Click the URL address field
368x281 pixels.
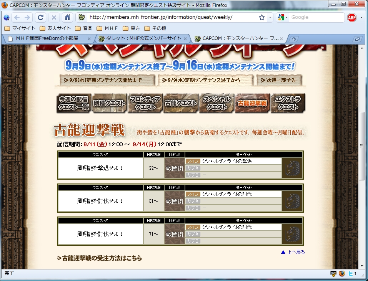(x=173, y=17)
